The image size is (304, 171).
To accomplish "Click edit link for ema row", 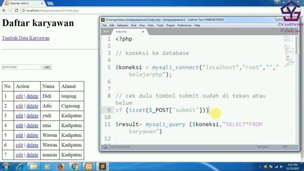I will 19,125.
